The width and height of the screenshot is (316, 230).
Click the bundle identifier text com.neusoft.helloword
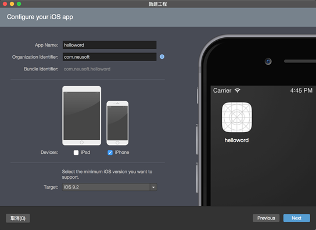tap(87, 69)
